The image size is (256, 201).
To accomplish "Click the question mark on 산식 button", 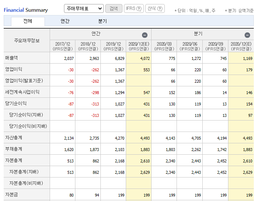I will 160,9.
